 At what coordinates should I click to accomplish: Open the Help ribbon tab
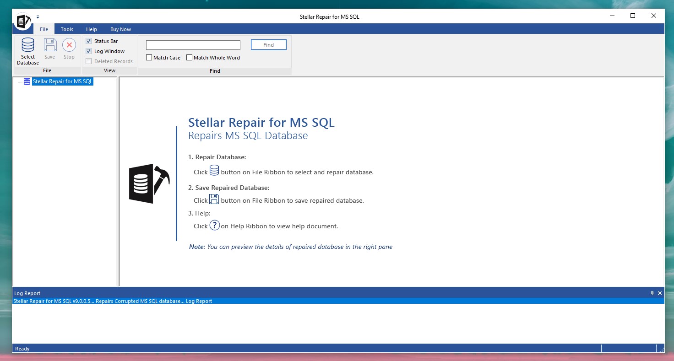[x=92, y=29]
